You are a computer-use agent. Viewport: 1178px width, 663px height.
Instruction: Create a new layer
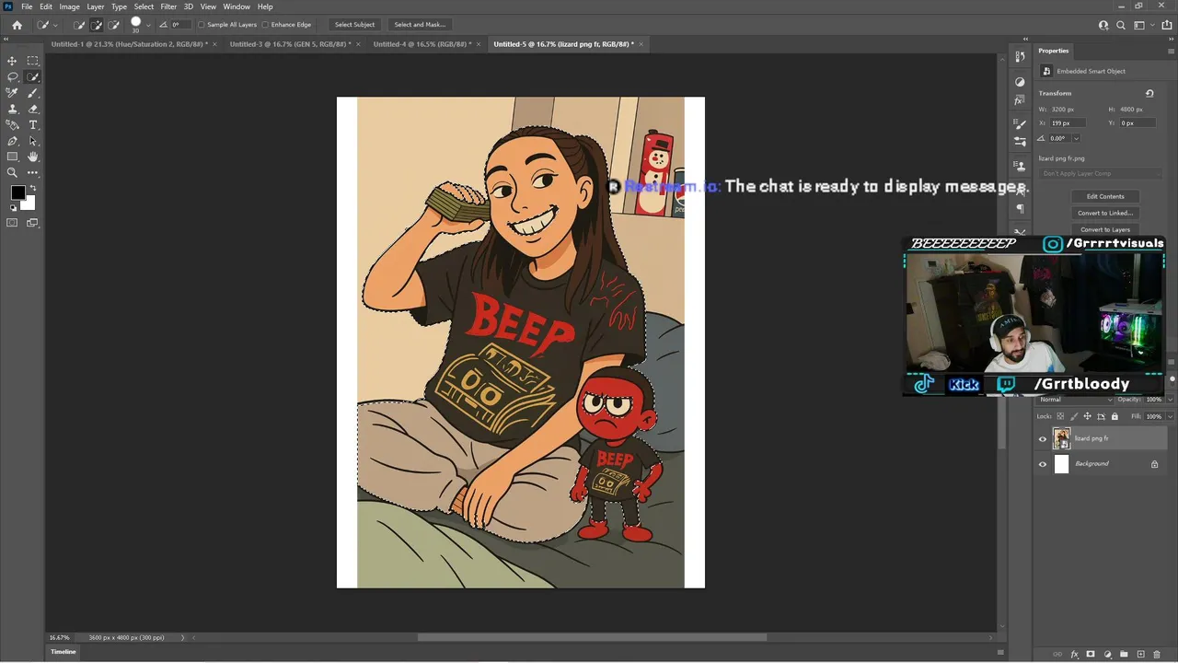tap(1140, 655)
